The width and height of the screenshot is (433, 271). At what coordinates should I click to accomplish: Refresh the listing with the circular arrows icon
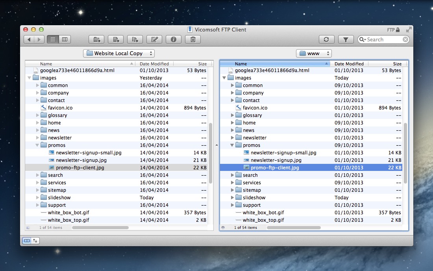(x=327, y=39)
